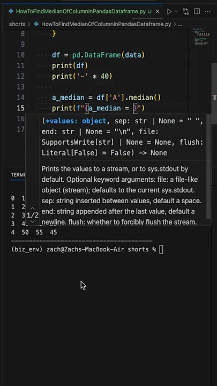
Task: Click the code minimap preview
Action: (201, 38)
